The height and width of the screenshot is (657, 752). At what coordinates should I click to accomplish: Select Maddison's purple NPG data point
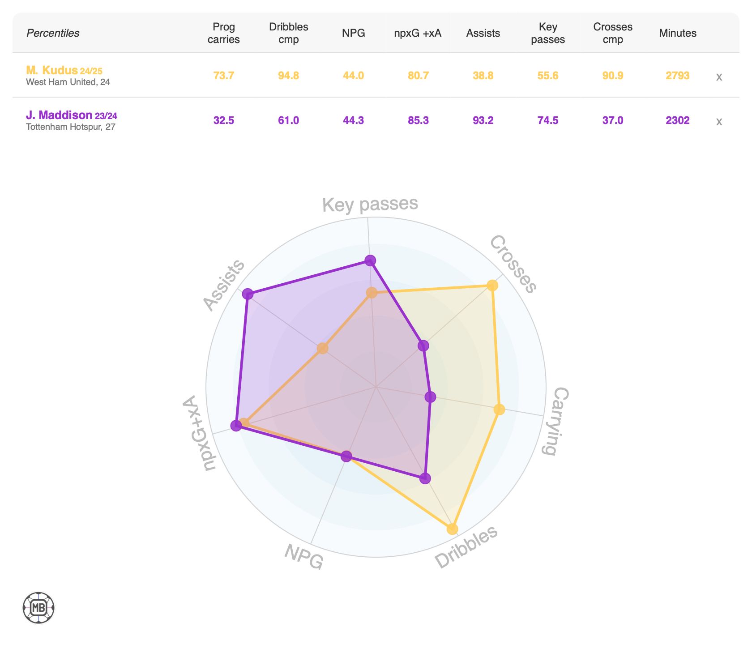tap(346, 456)
